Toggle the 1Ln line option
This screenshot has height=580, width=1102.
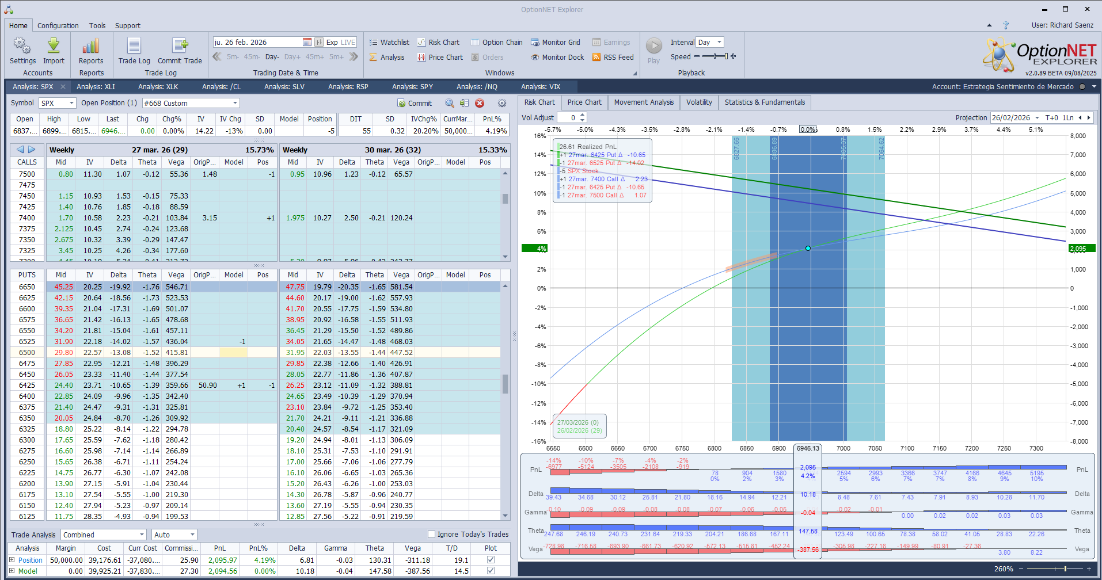[1068, 118]
